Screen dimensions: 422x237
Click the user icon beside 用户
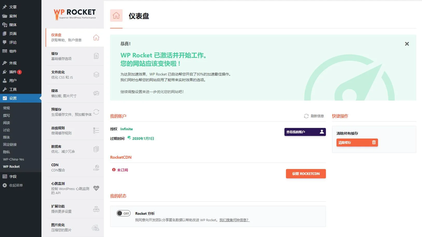5,81
